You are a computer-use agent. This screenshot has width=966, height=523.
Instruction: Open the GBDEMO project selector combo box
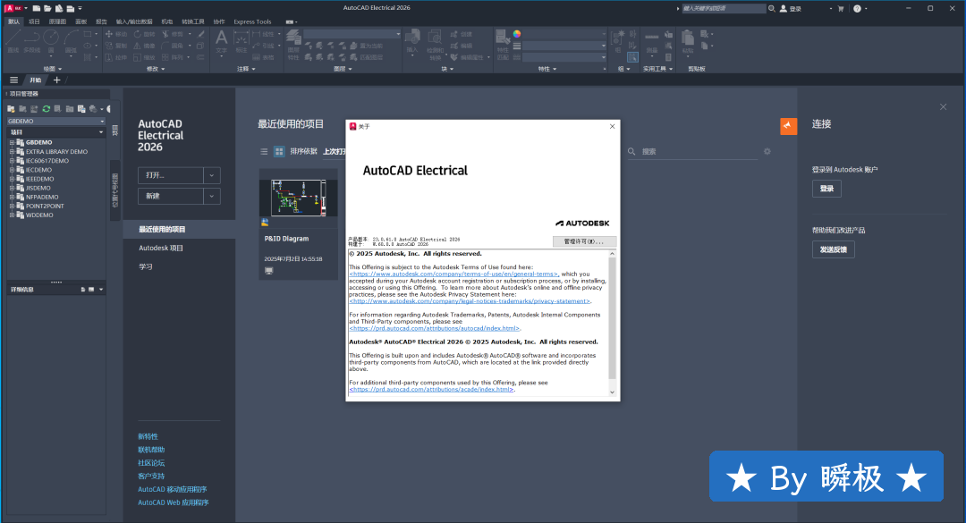55,121
